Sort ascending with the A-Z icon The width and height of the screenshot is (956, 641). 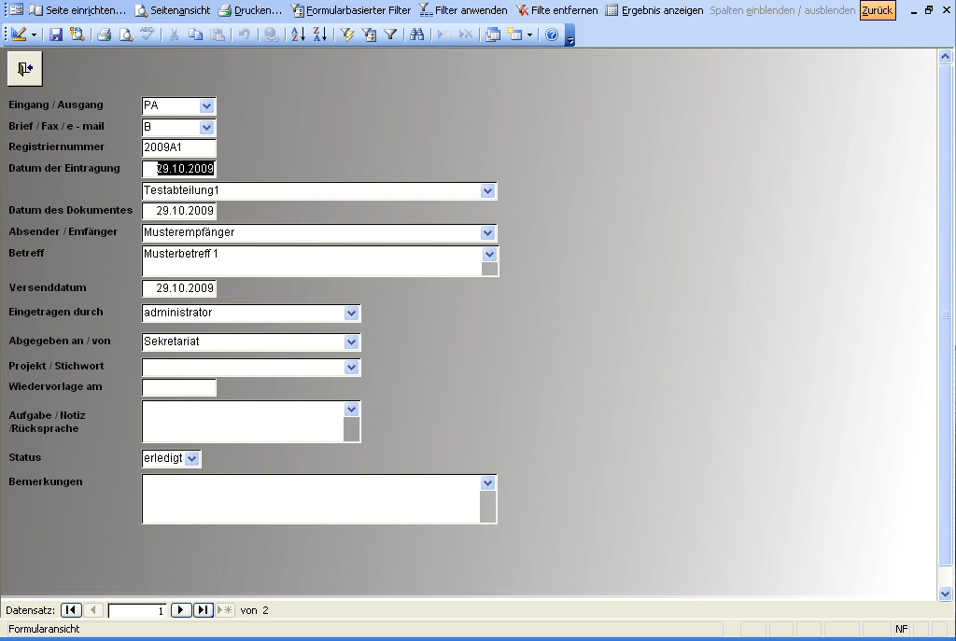298,35
